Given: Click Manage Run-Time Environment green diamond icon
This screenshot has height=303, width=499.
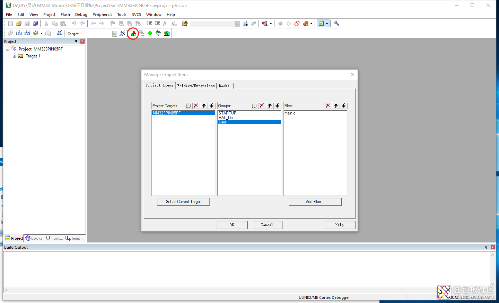Looking at the screenshot, I should [x=150, y=33].
